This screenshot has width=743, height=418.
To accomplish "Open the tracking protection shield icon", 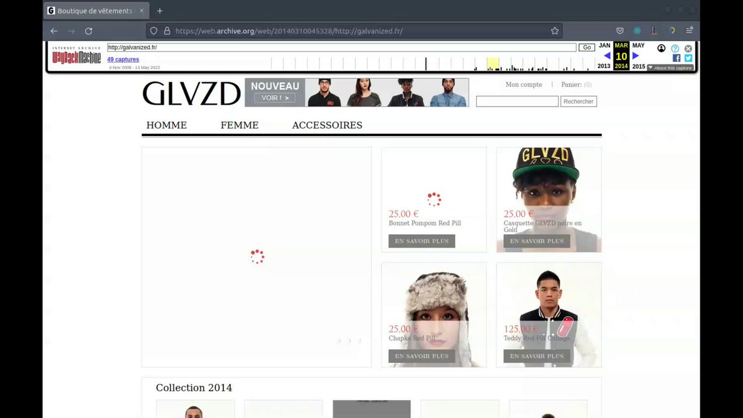I will click(154, 31).
